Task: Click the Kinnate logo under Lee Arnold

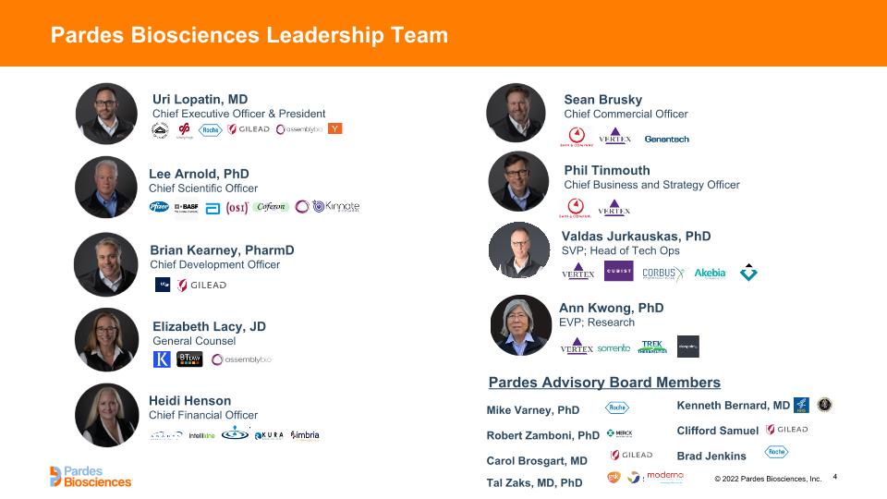Action: 336,206
